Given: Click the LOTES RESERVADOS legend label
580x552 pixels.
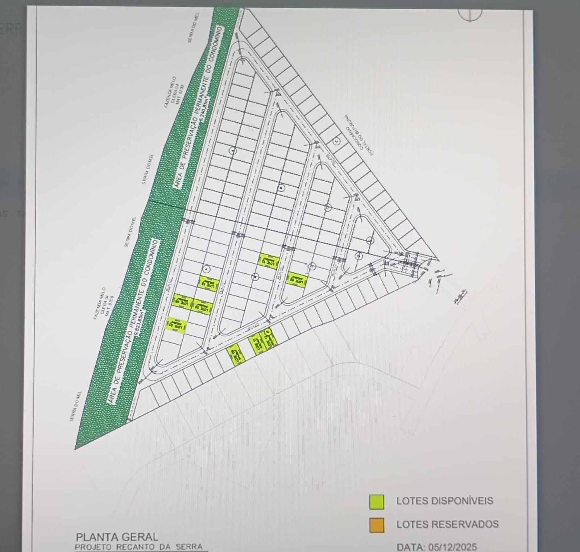Looking at the screenshot, I should pos(447,524).
